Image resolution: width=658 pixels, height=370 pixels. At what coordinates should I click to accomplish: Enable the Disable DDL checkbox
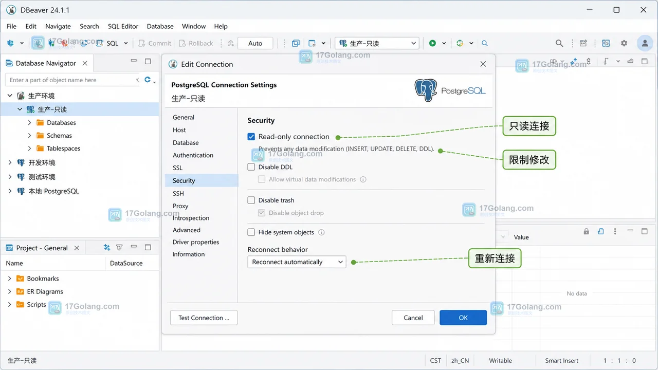coord(251,167)
